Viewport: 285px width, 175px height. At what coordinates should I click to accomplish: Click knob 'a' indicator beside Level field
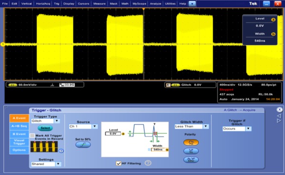click(123, 134)
